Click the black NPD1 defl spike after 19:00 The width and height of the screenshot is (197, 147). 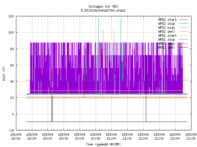[52, 96]
